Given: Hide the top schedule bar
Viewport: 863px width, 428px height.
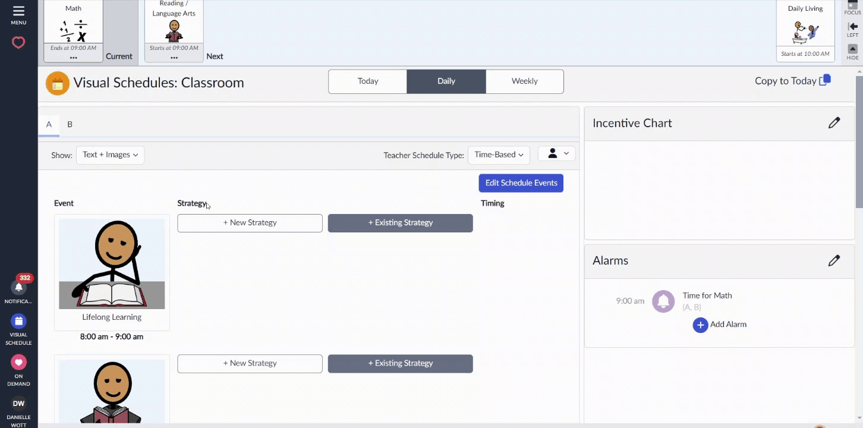Looking at the screenshot, I should [852, 52].
